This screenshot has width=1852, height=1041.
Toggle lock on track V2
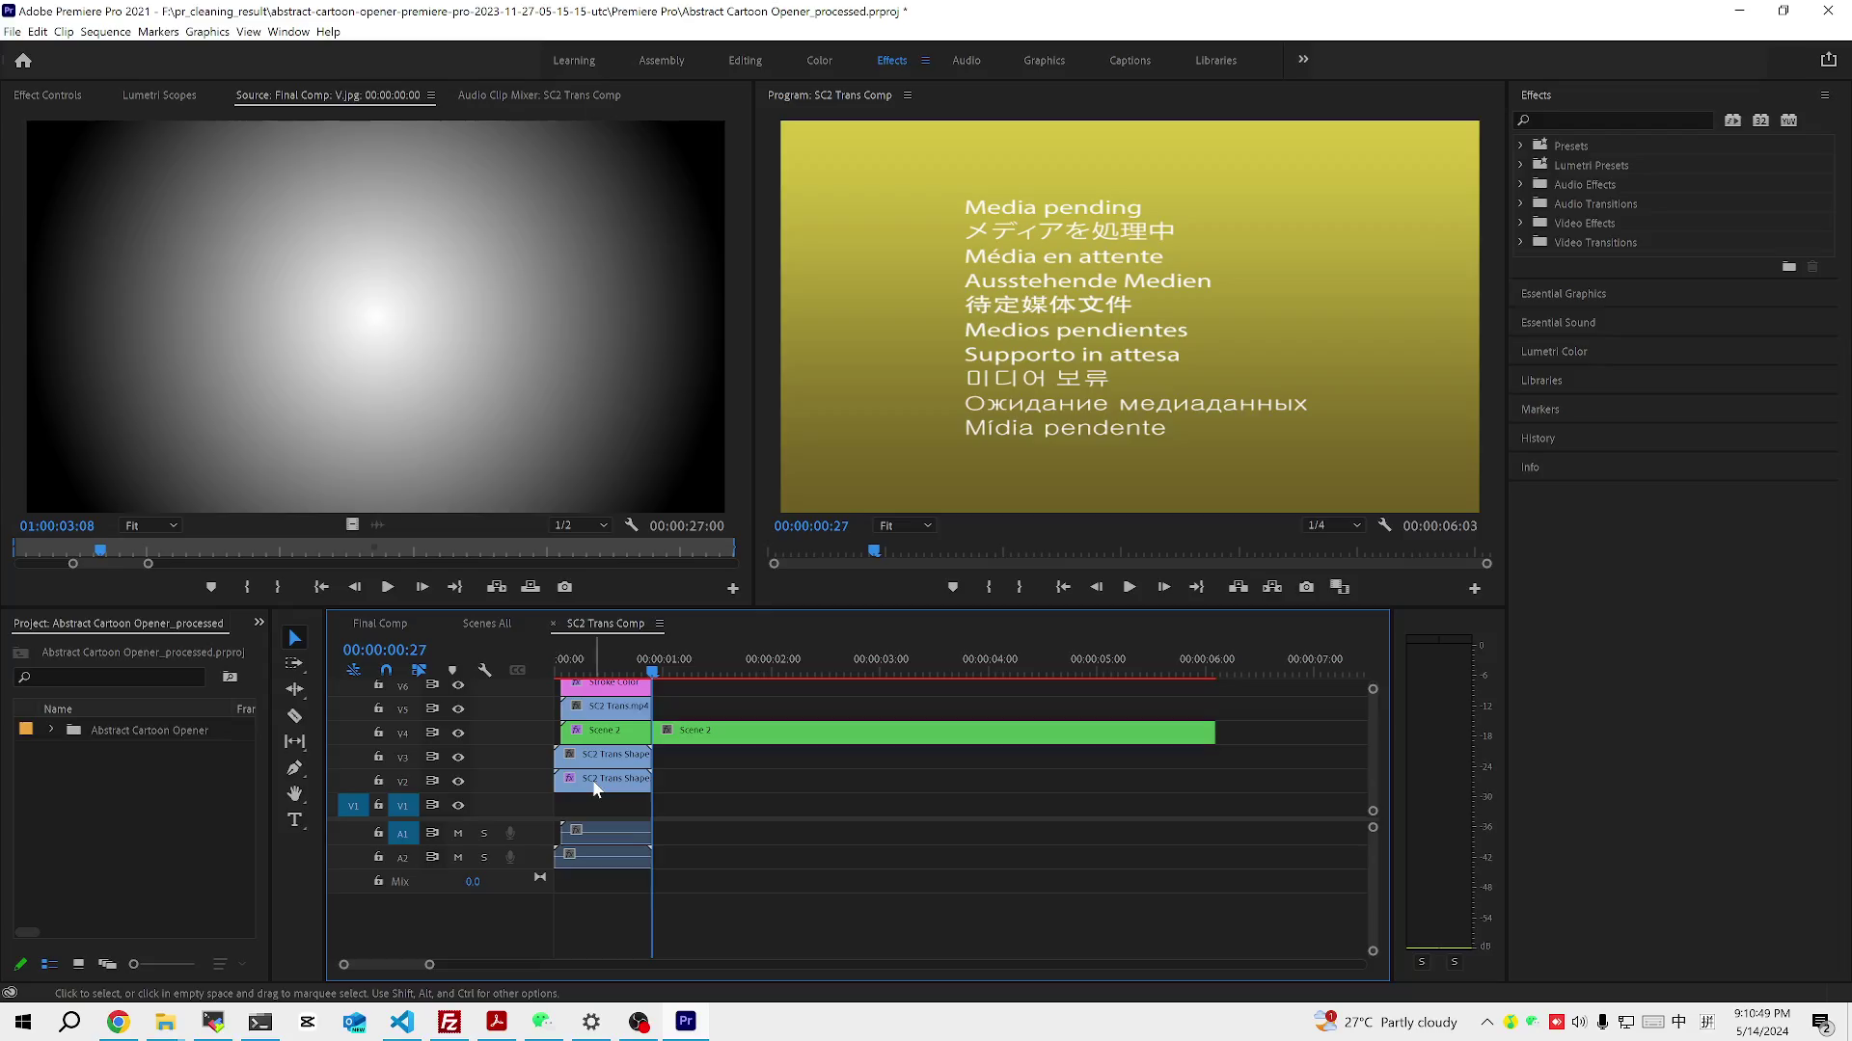click(x=378, y=781)
